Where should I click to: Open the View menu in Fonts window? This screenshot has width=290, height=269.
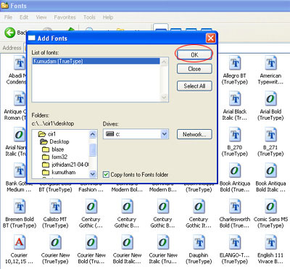point(41,17)
